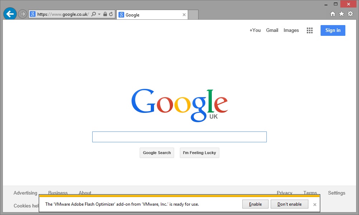Open the Gmail link

coord(272,30)
